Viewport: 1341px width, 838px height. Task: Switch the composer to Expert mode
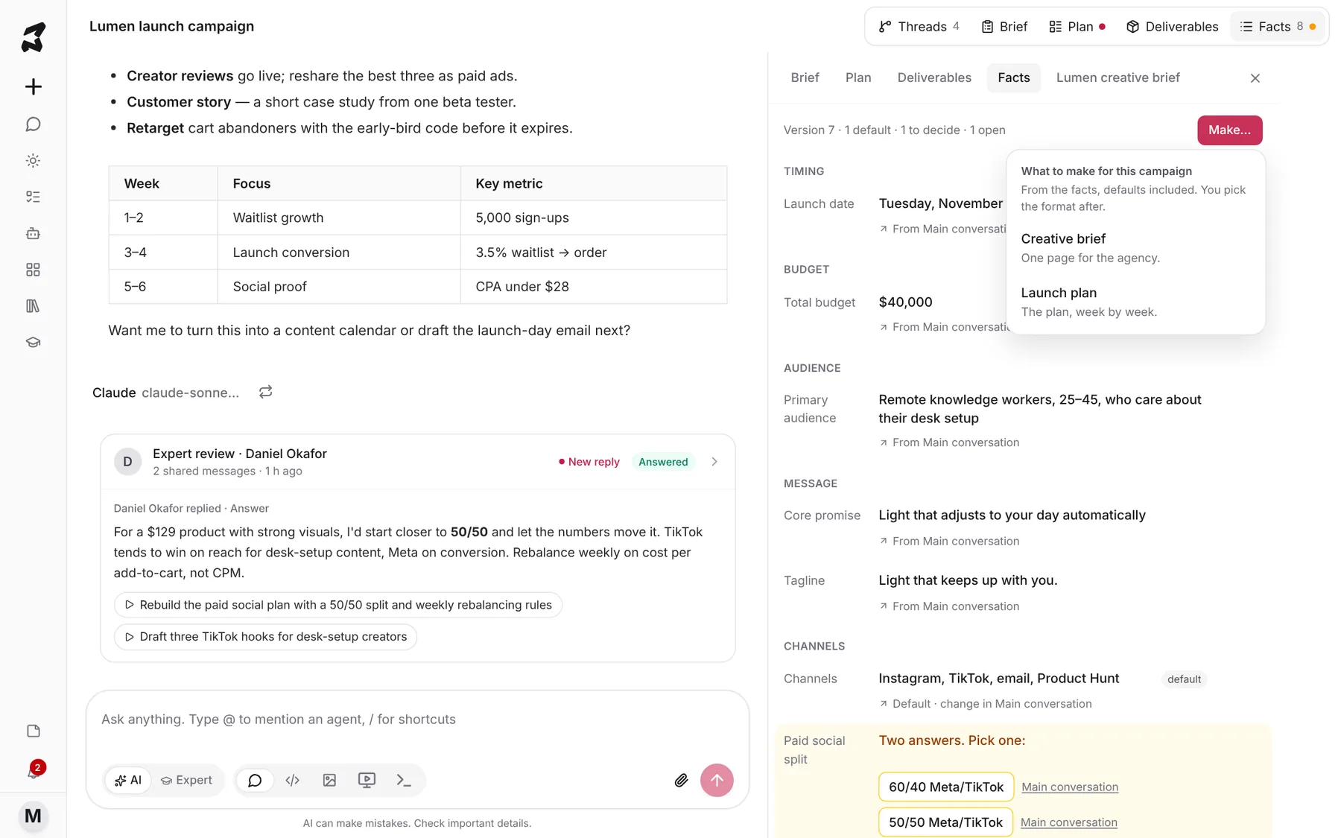(186, 780)
